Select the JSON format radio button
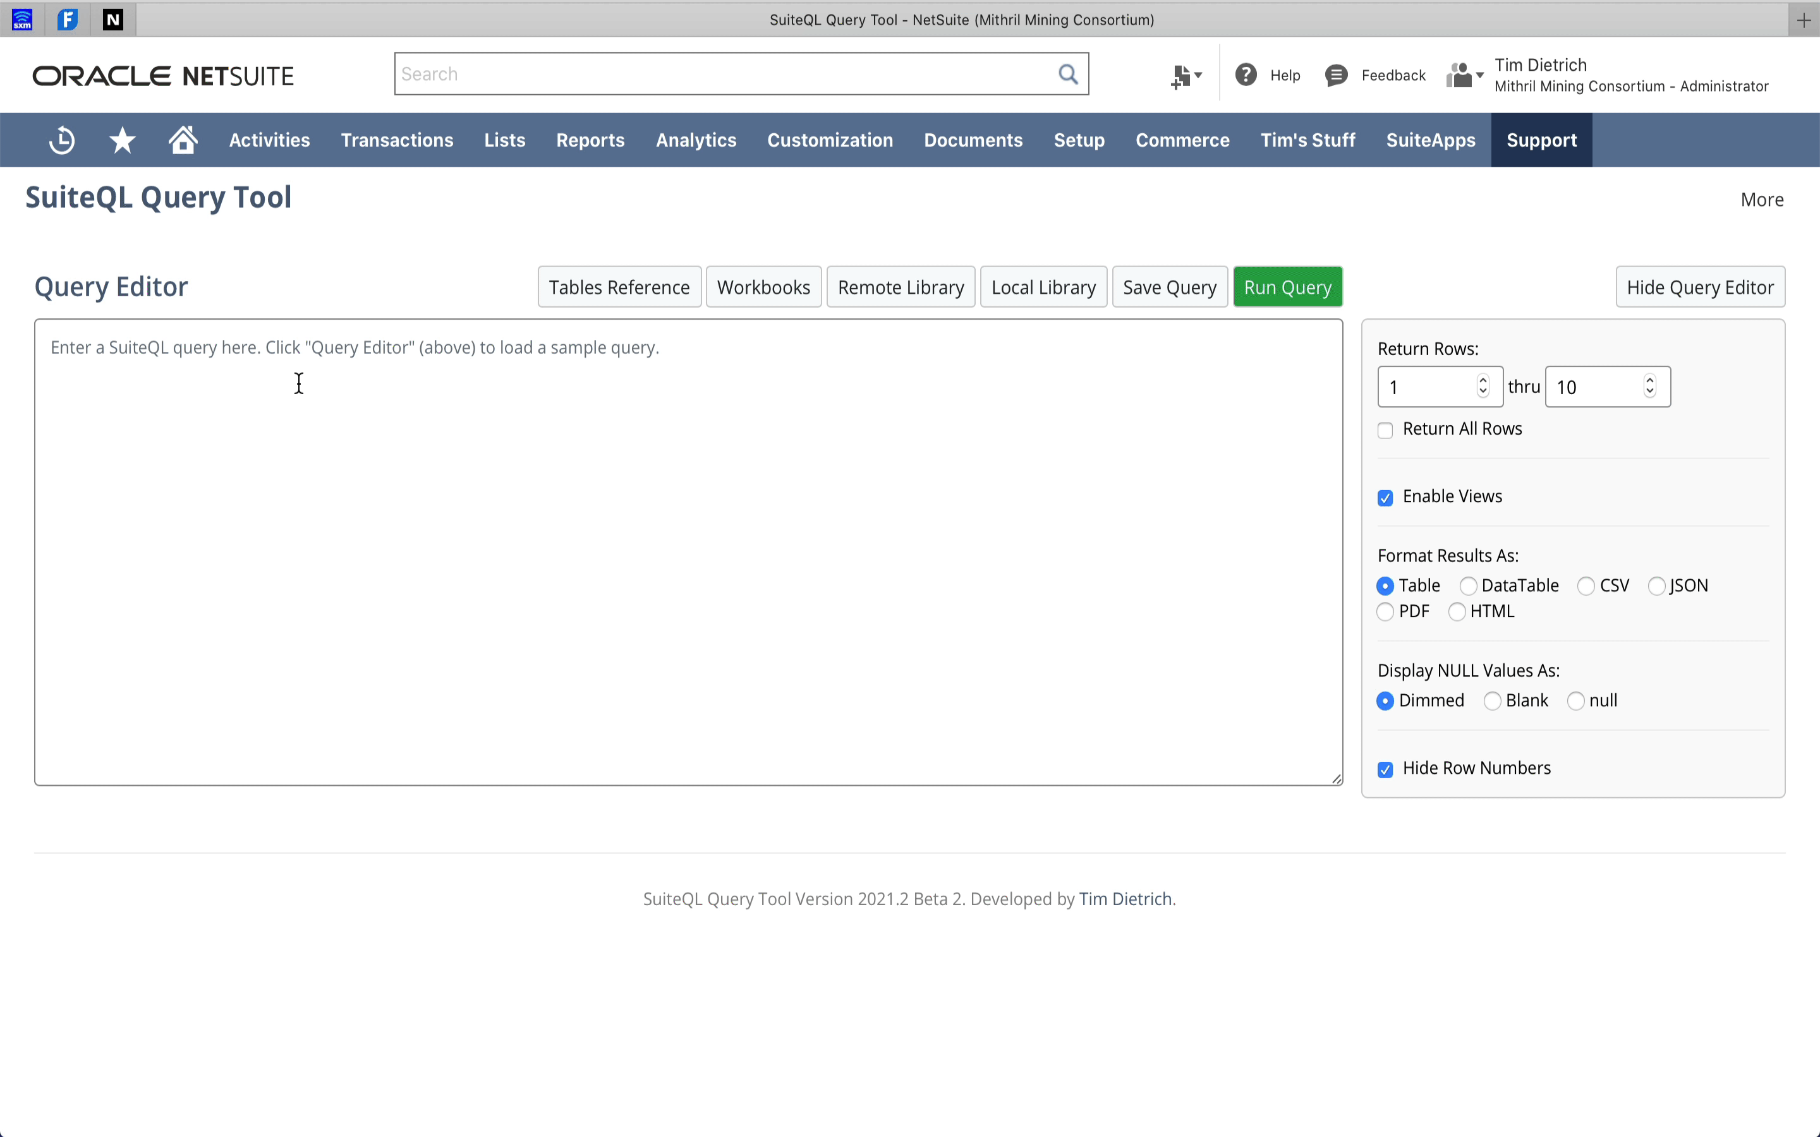1820x1137 pixels. 1656,586
